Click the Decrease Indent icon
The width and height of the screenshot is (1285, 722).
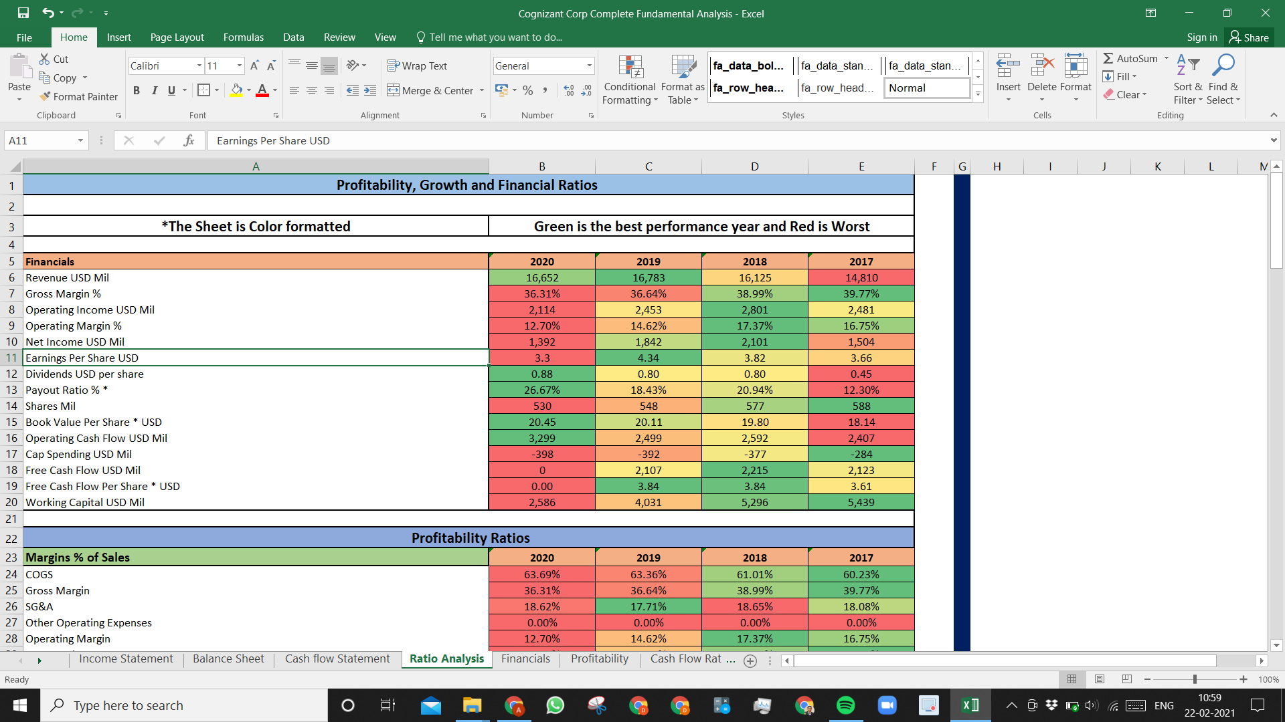click(x=353, y=90)
